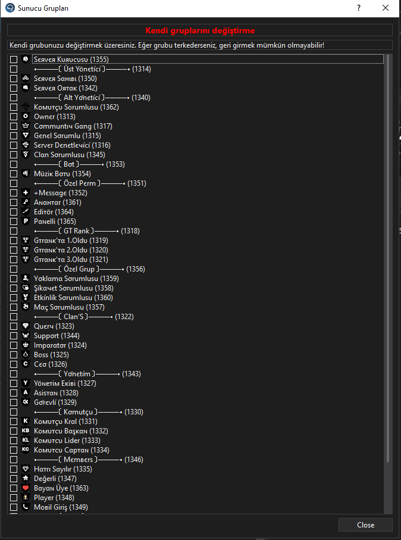Image resolution: width=401 pixels, height=540 pixels.
Task: Select the Support (1344) group row
Action: point(196,335)
